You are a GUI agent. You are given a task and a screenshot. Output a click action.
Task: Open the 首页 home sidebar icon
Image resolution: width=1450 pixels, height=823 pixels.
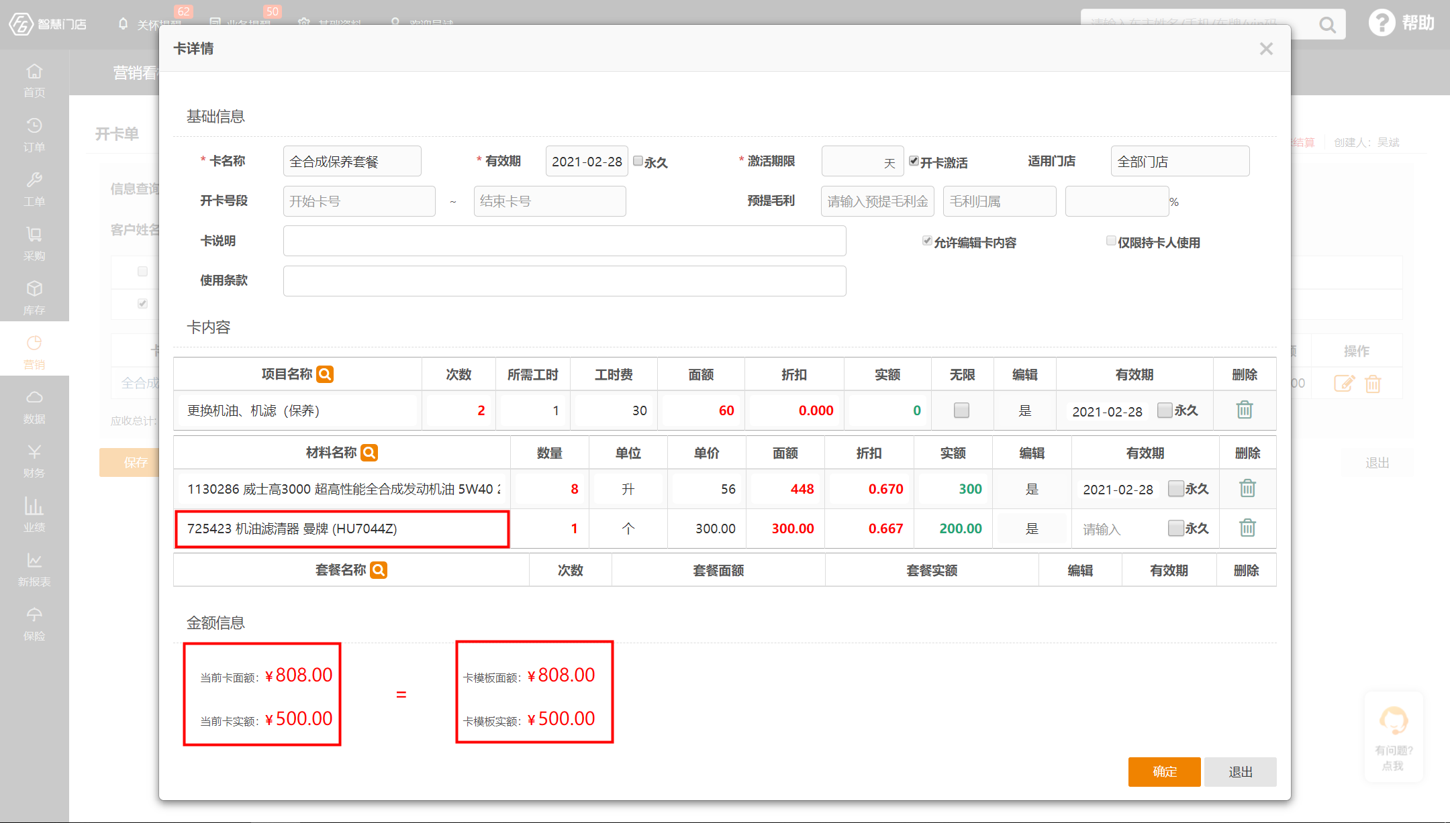34,80
